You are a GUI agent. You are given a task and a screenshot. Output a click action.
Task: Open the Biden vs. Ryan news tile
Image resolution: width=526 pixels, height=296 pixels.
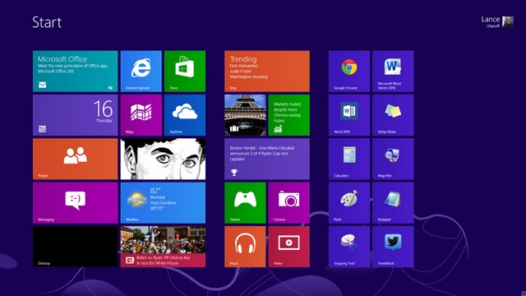163,247
